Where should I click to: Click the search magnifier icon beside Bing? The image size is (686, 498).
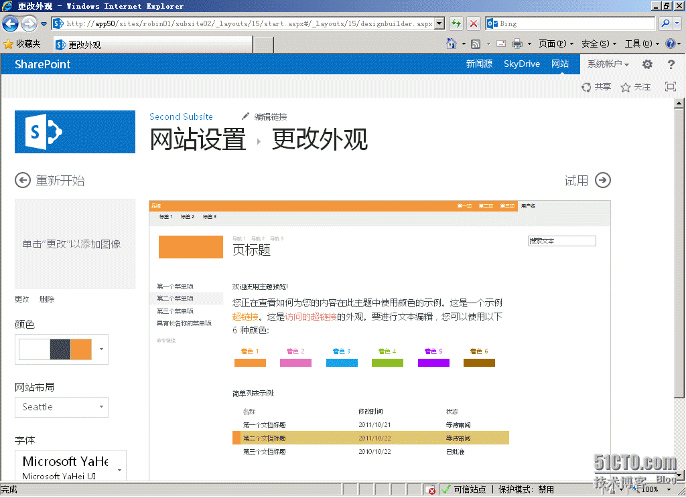click(x=665, y=23)
